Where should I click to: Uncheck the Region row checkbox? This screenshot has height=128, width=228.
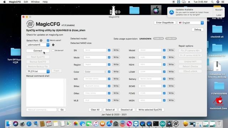tap(109, 65)
